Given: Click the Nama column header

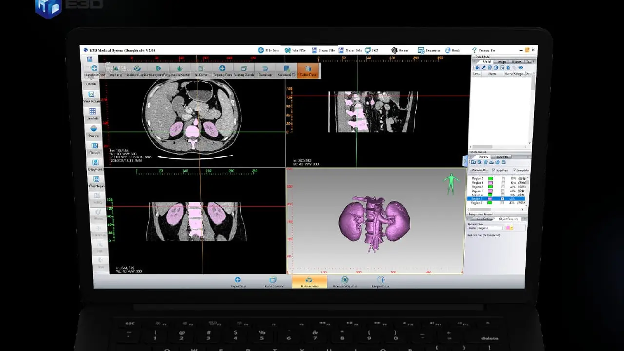Looking at the screenshot, I should pyautogui.click(x=492, y=74).
